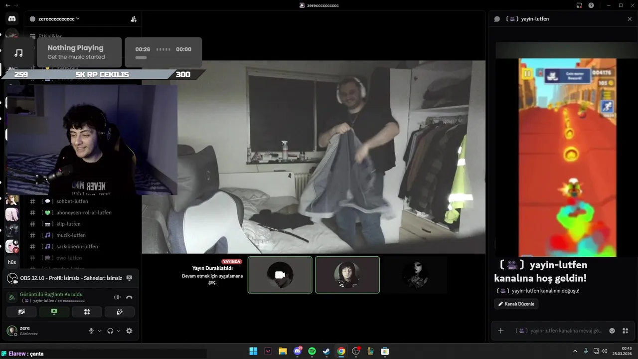This screenshot has height=359, width=638.
Task: Open File Explorer from the taskbar
Action: [x=283, y=351]
